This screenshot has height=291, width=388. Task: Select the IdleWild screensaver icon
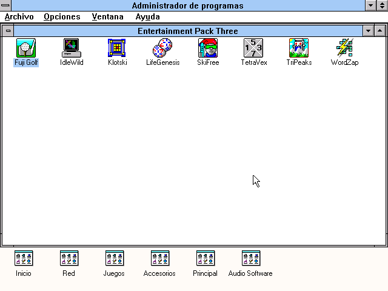[72, 48]
